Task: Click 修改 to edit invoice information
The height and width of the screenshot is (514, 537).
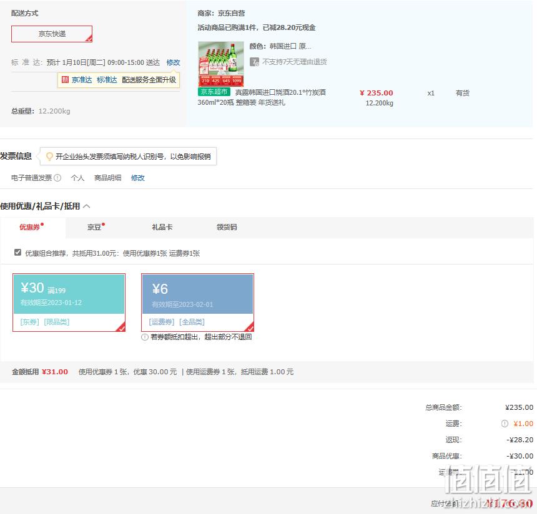Action: click(137, 178)
